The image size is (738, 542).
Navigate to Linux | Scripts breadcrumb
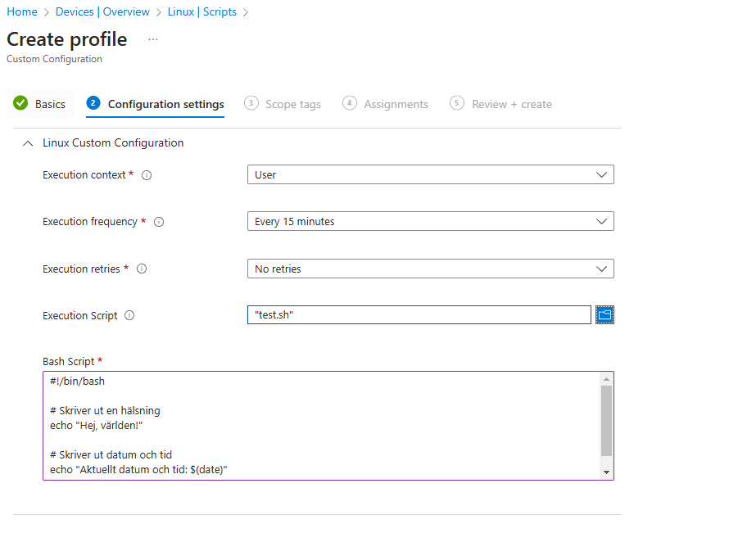click(201, 12)
